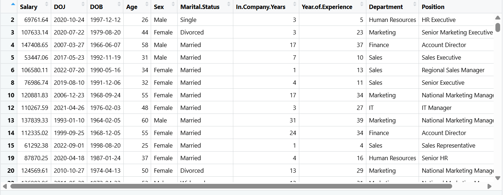Click the vertical scrollbar up arrow
This screenshot has width=503, height=195.
pyautogui.click(x=498, y=18)
